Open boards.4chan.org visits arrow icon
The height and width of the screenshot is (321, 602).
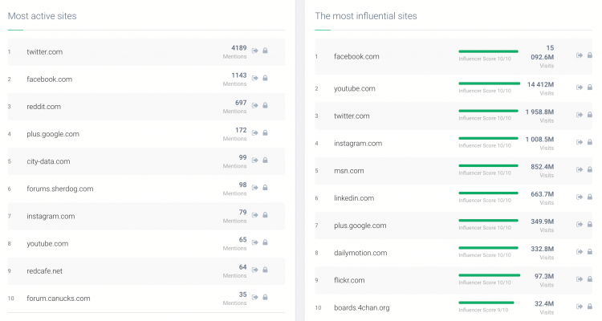point(580,307)
